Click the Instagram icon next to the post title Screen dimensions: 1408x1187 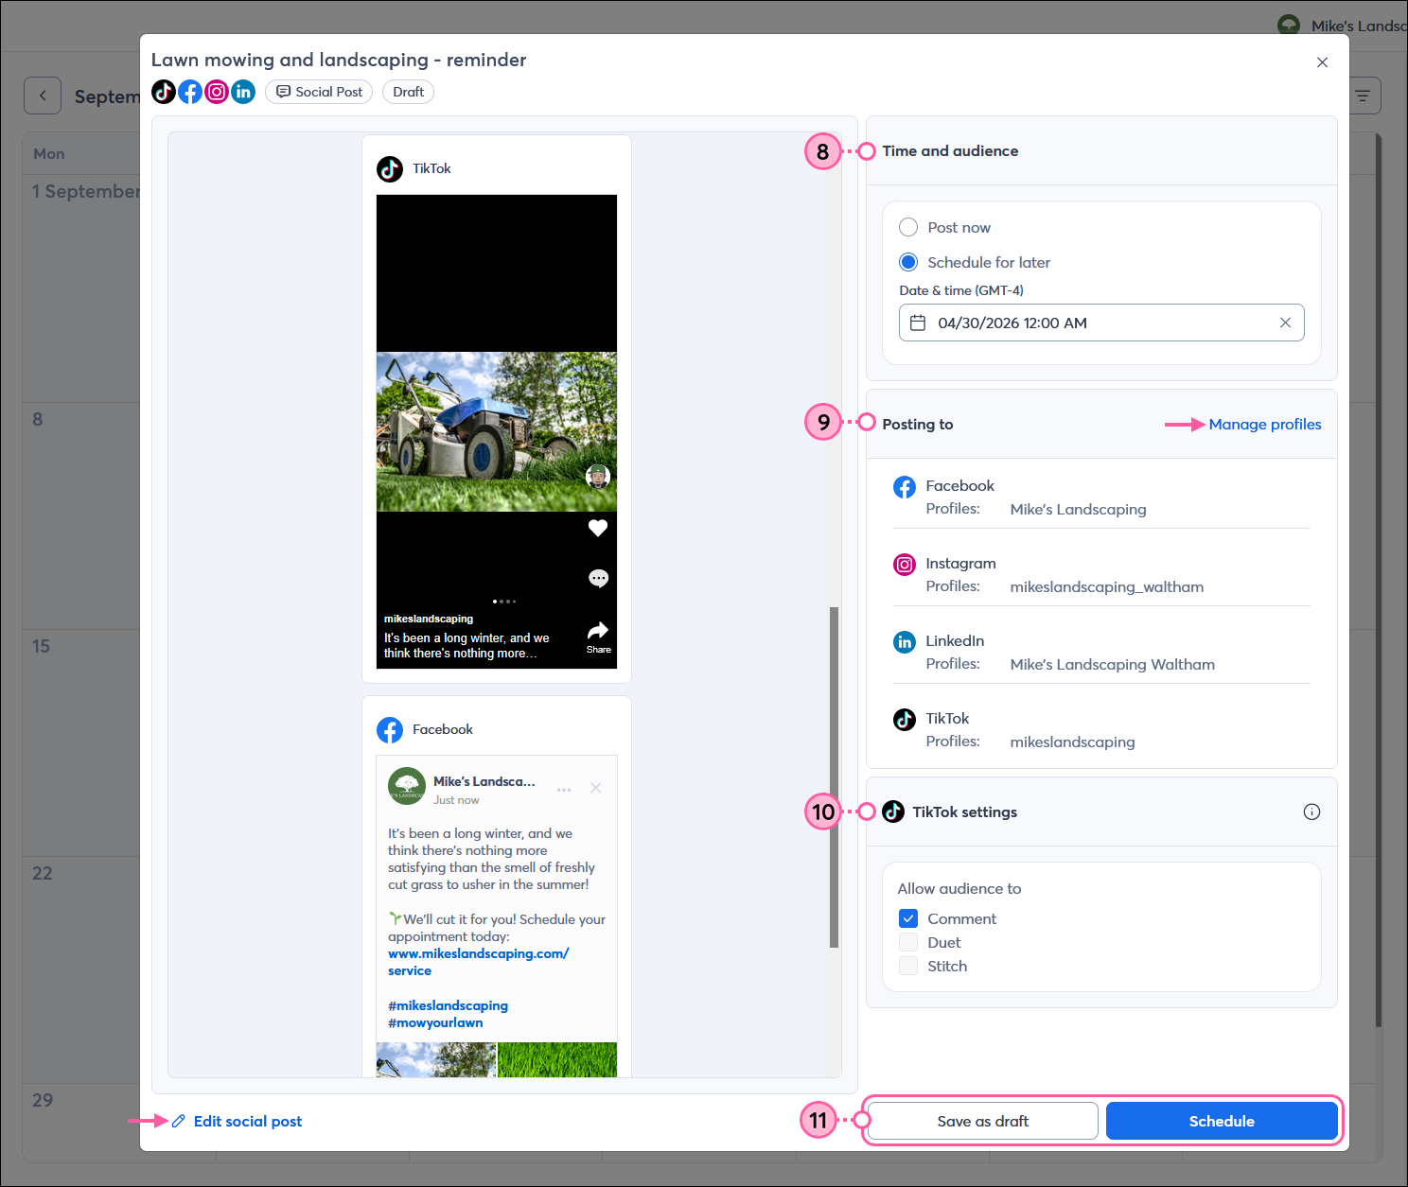point(216,92)
